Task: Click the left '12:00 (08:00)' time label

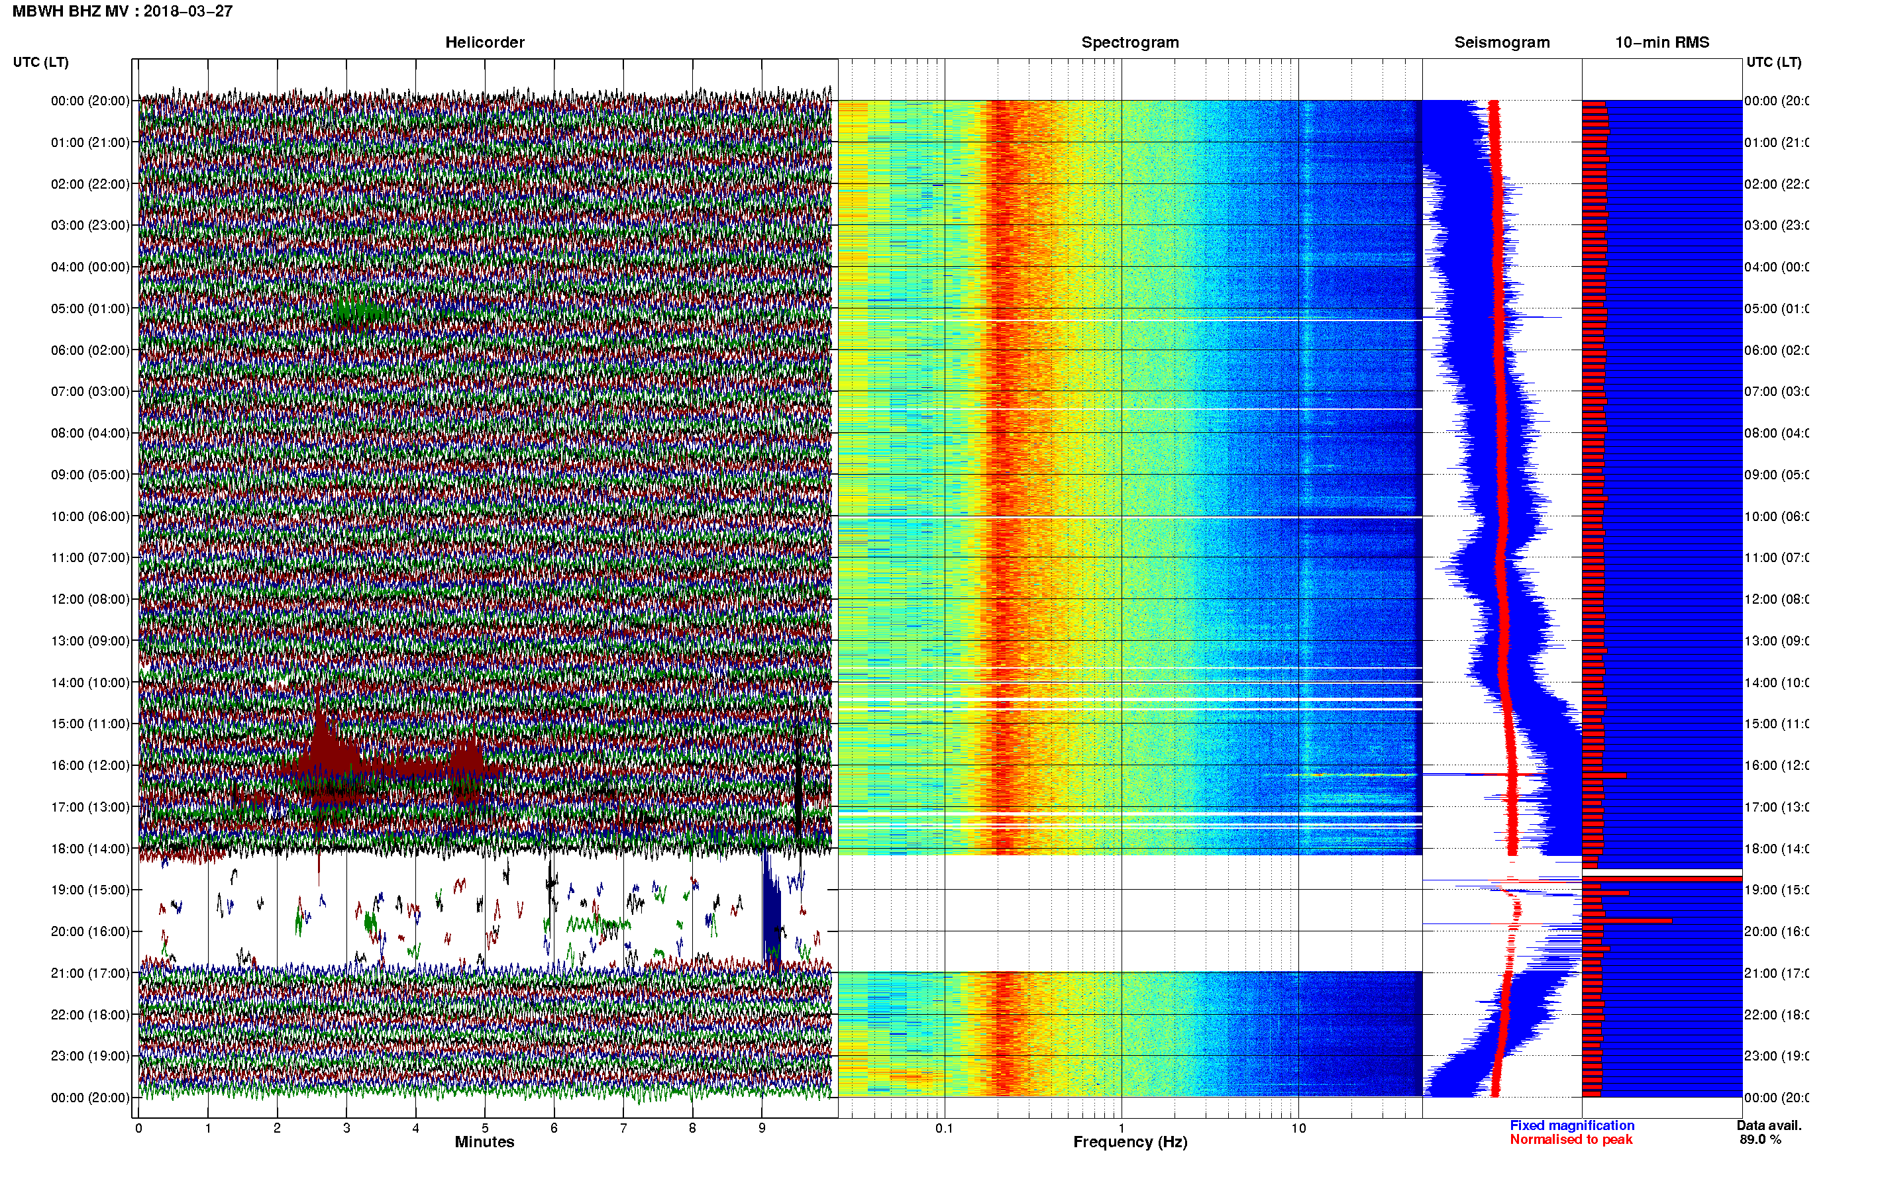Action: pyautogui.click(x=90, y=599)
